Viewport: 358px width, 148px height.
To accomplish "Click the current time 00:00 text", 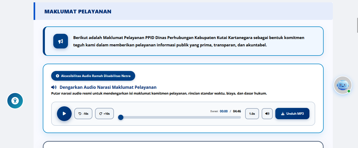I will point(224,111).
